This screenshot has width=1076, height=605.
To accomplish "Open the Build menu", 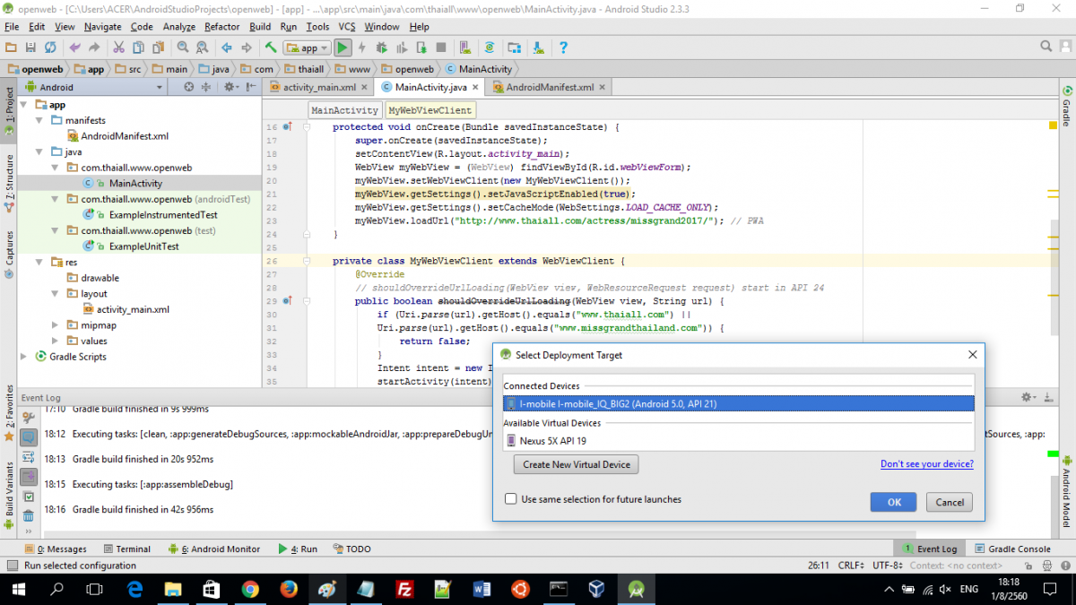I will (x=260, y=27).
